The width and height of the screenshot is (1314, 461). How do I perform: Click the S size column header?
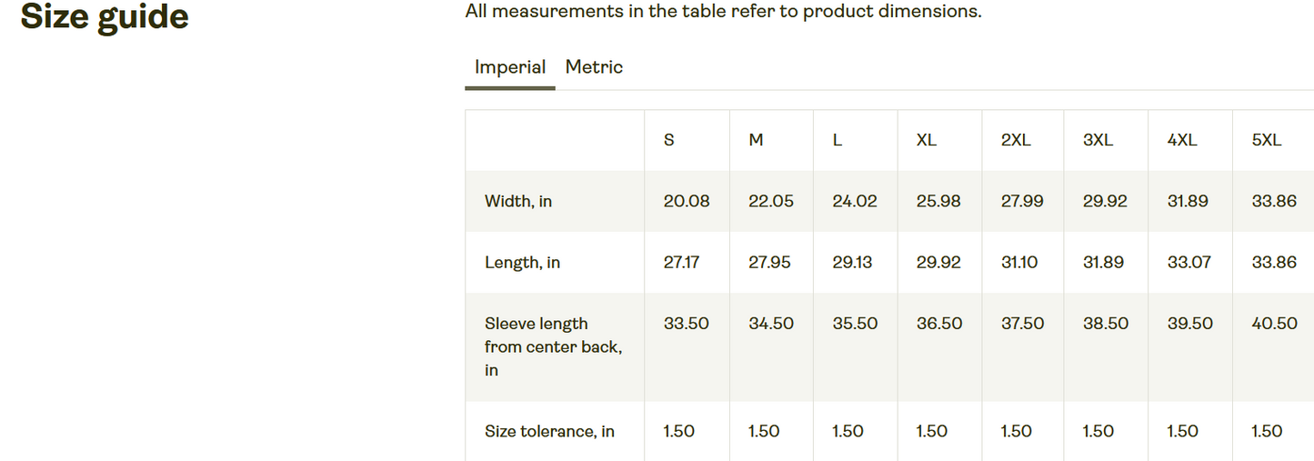[669, 140]
